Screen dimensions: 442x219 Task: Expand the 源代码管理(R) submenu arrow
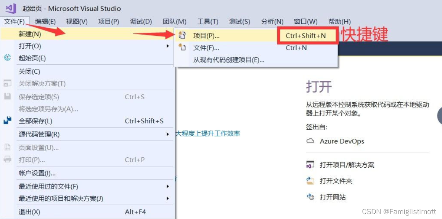point(168,134)
